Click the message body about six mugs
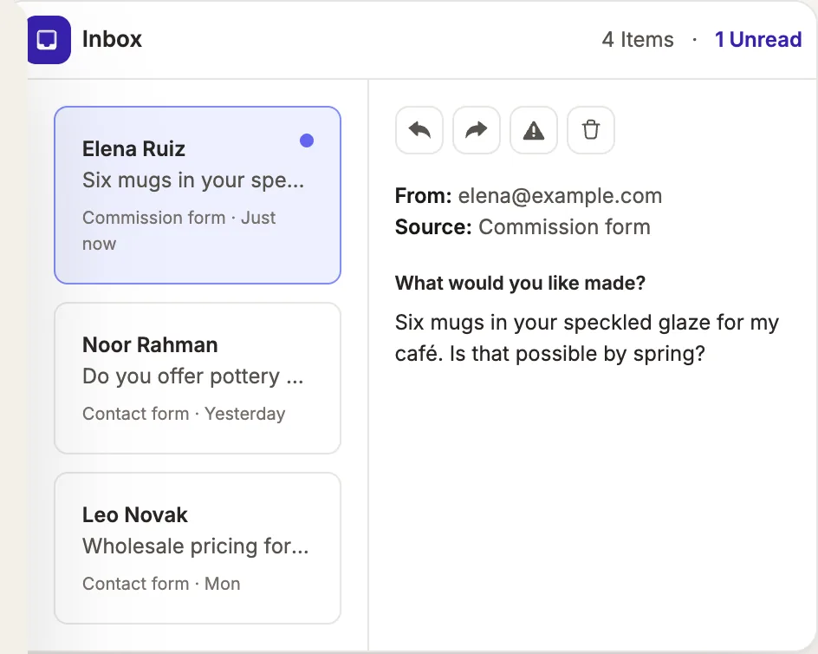 pyautogui.click(x=587, y=338)
